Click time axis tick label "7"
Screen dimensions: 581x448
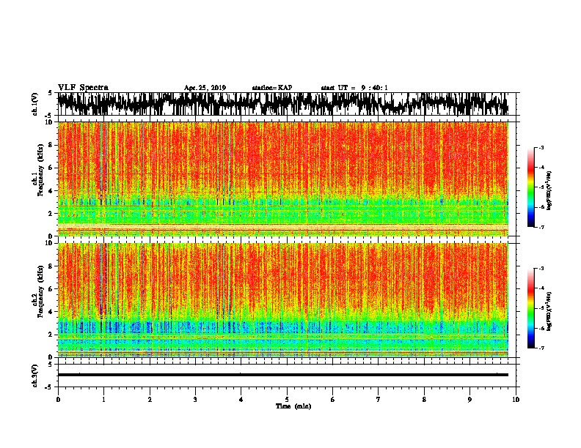379,400
